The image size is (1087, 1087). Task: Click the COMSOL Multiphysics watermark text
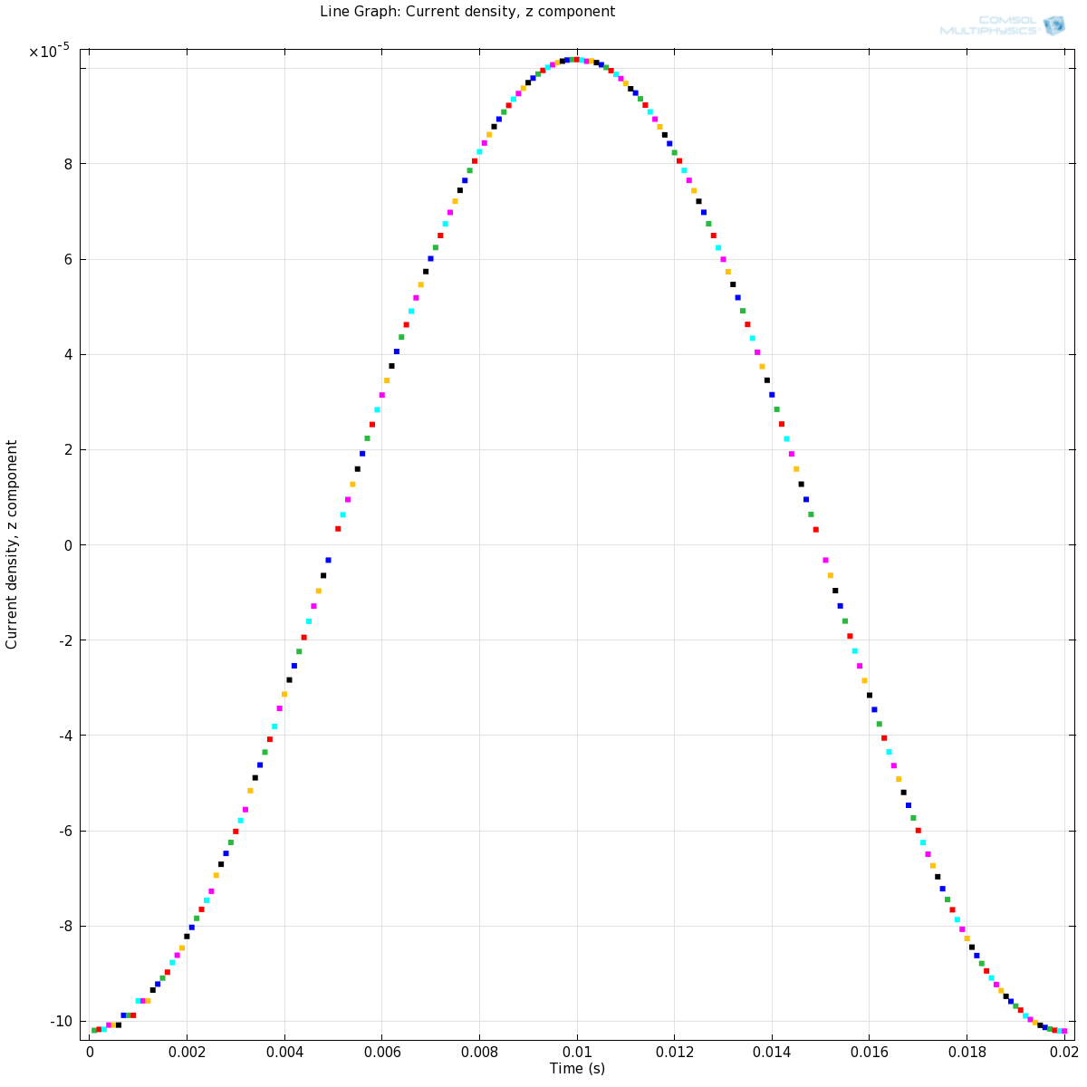click(989, 25)
